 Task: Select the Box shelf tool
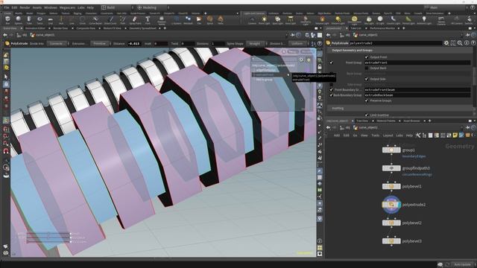tap(7, 20)
